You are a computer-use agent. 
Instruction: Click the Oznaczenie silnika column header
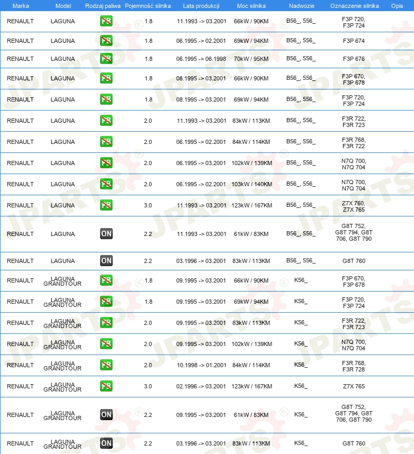(354, 6)
